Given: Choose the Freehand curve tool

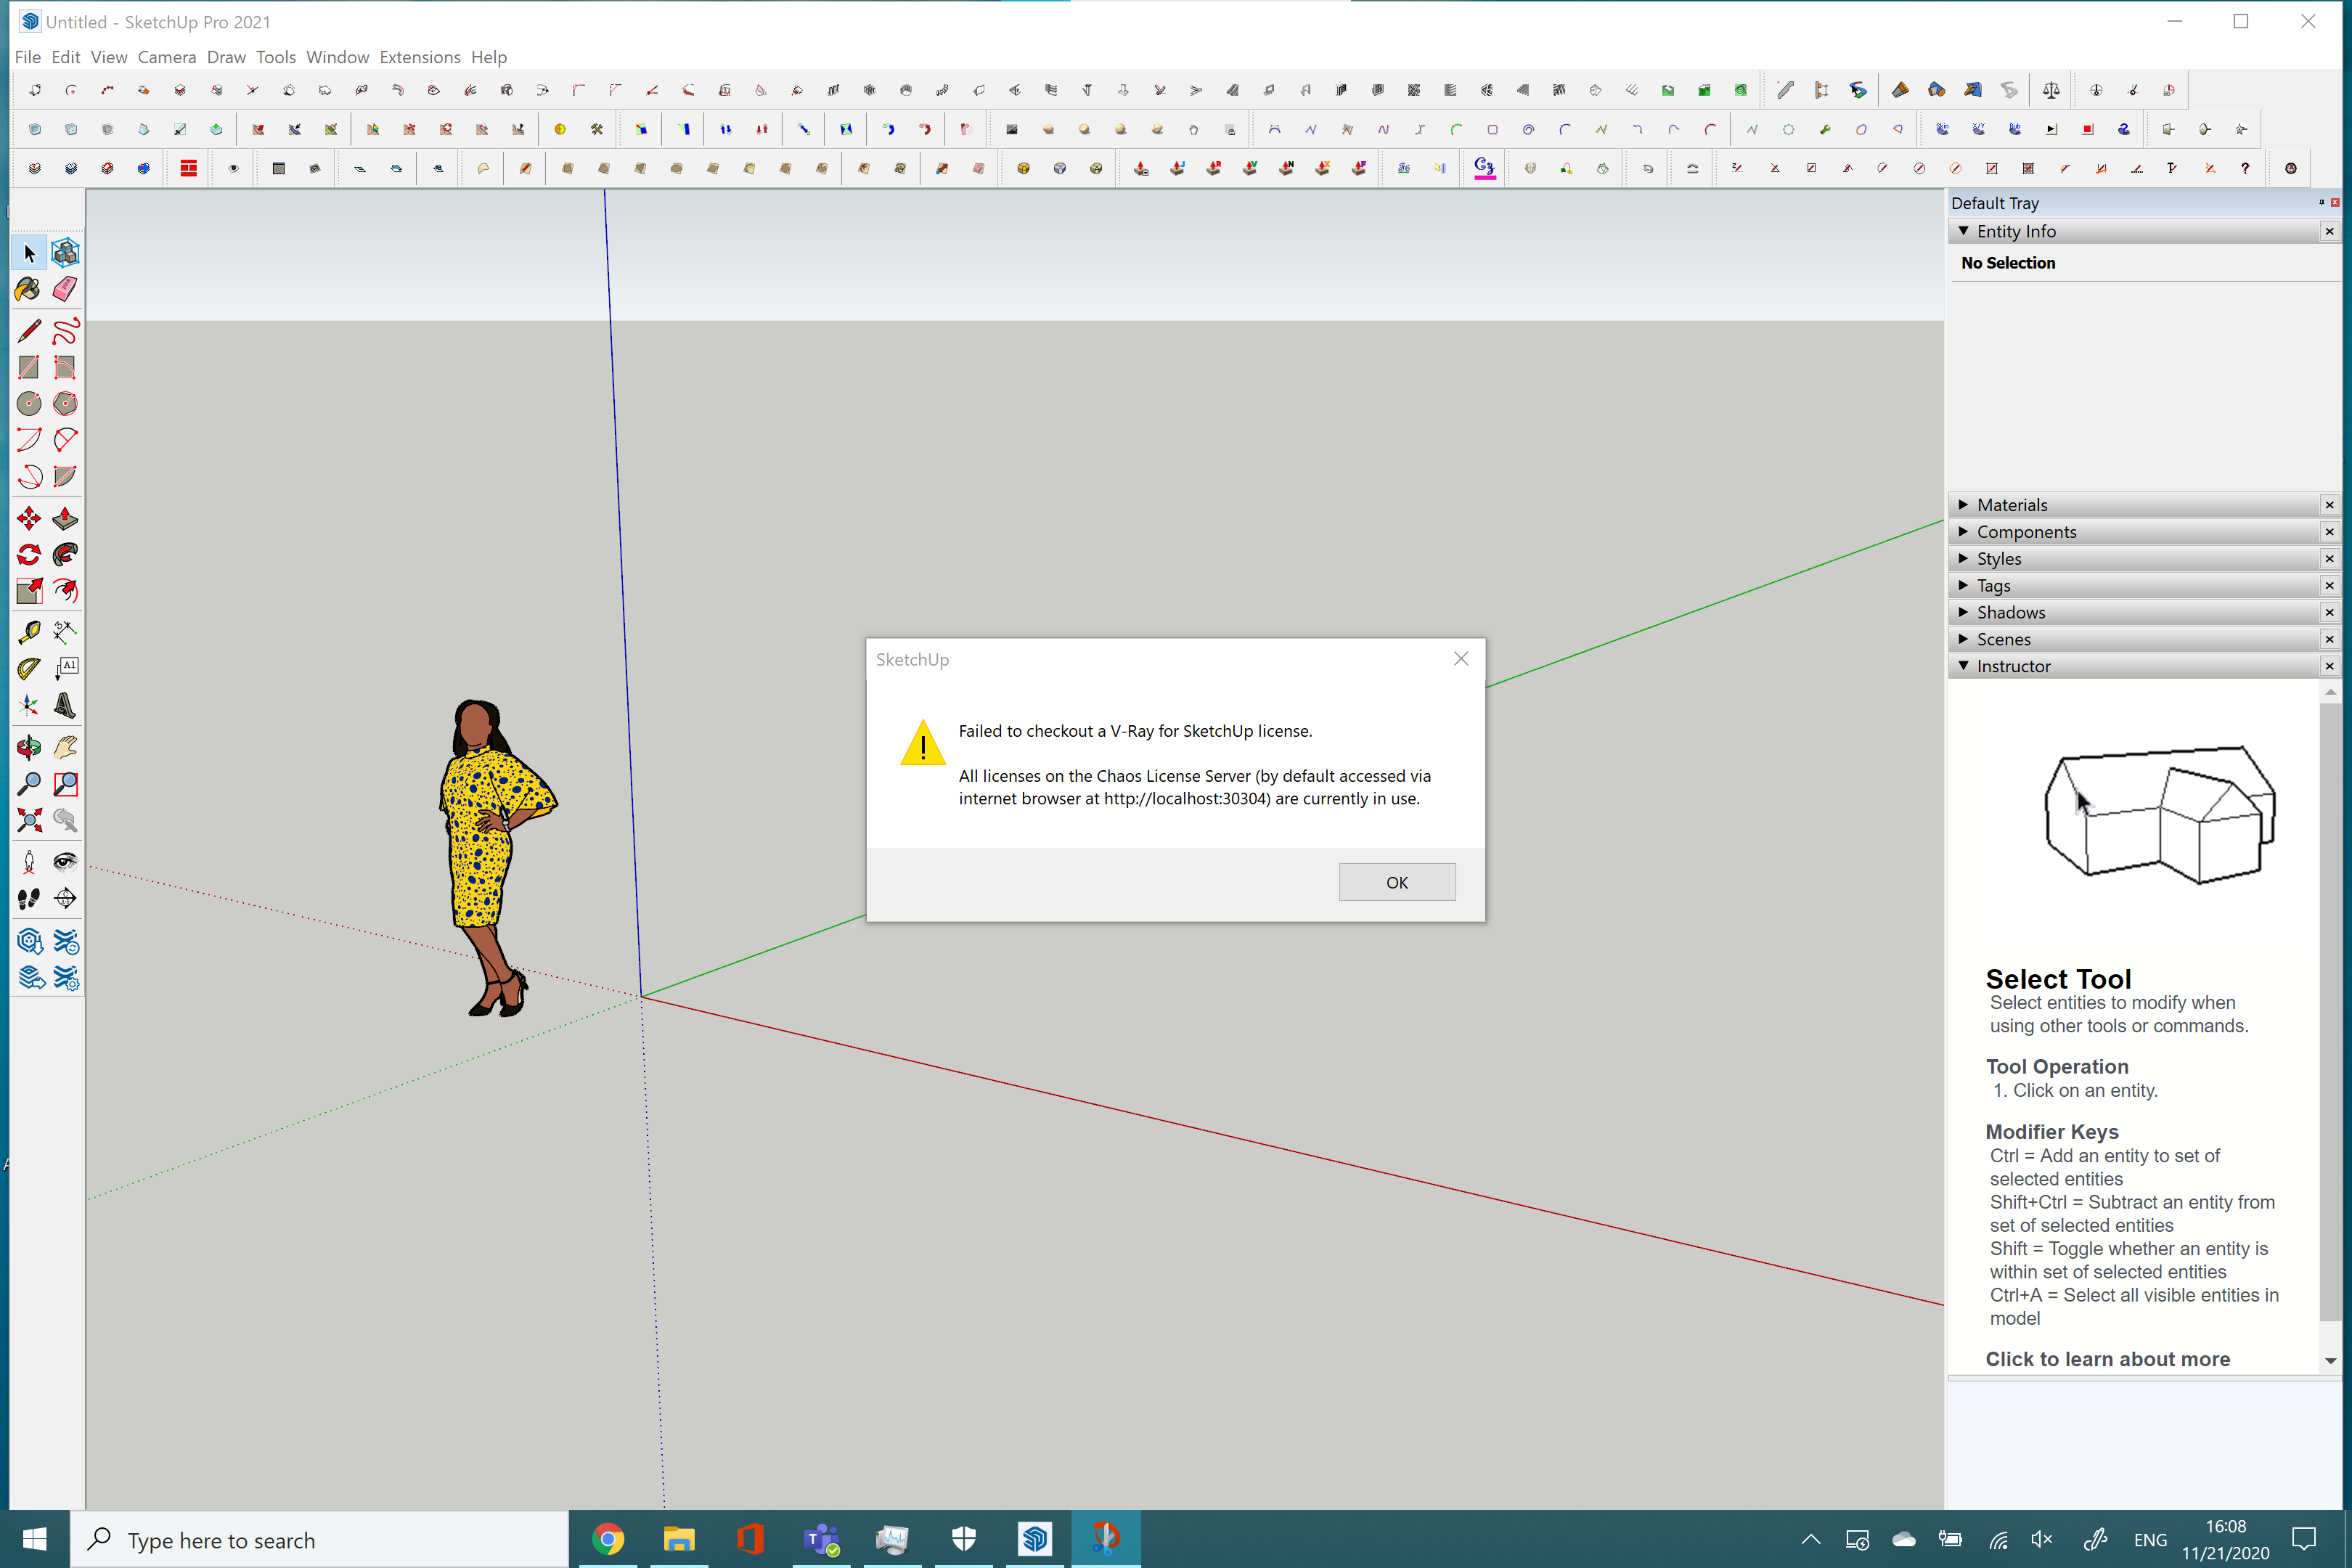Looking at the screenshot, I should (65, 331).
